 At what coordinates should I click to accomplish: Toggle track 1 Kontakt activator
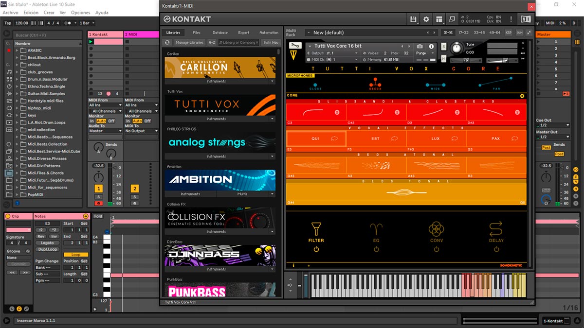click(x=99, y=189)
